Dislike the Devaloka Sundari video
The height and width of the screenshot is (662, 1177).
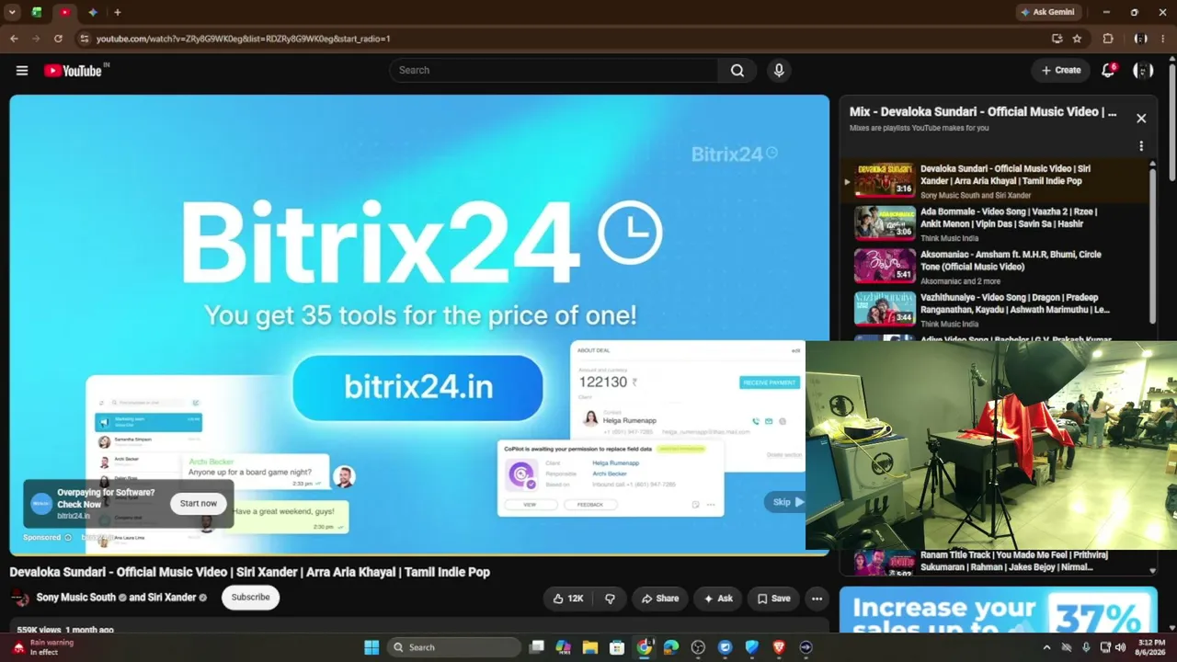[610, 599]
